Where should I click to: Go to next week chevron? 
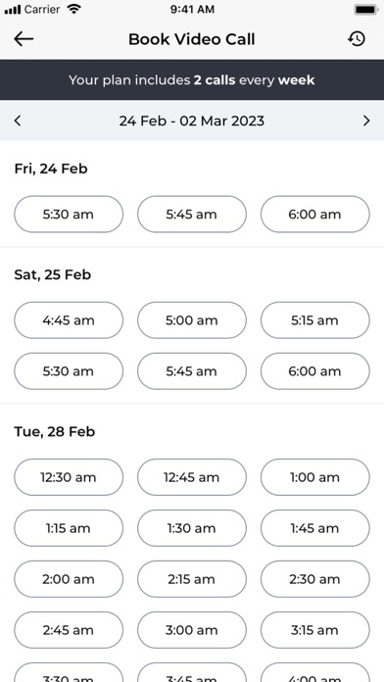point(366,121)
